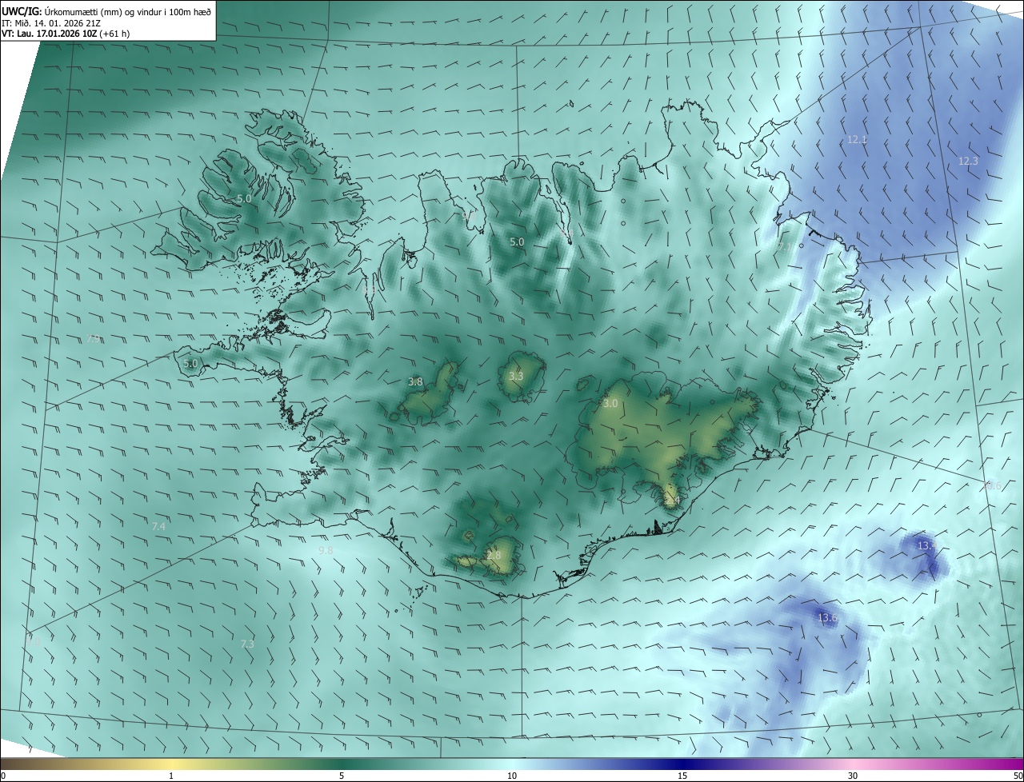
Task: Click the 2.8 value on Mýrdalsjökull glacier
Action: tap(494, 555)
